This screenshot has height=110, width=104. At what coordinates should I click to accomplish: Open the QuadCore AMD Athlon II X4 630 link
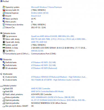[x=52, y=36]
